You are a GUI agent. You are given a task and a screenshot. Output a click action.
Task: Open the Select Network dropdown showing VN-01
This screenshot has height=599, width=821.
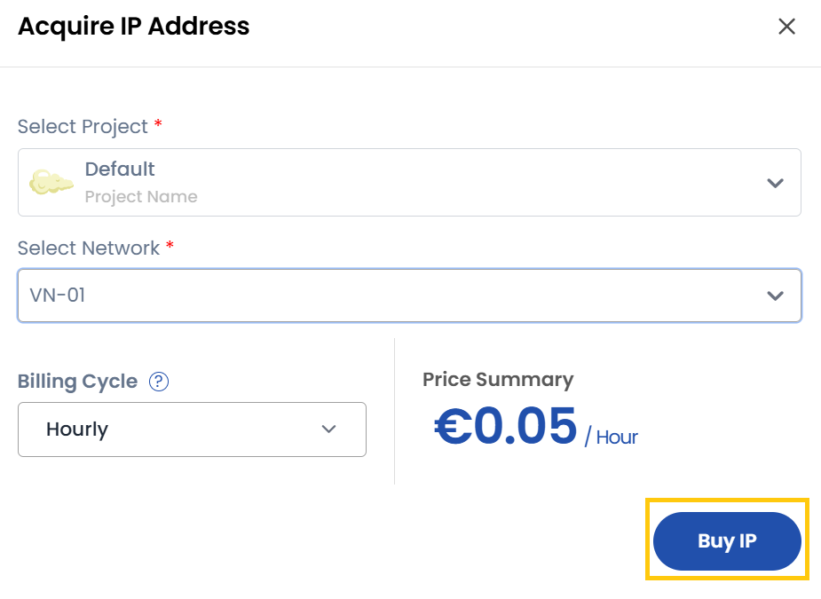(x=408, y=295)
